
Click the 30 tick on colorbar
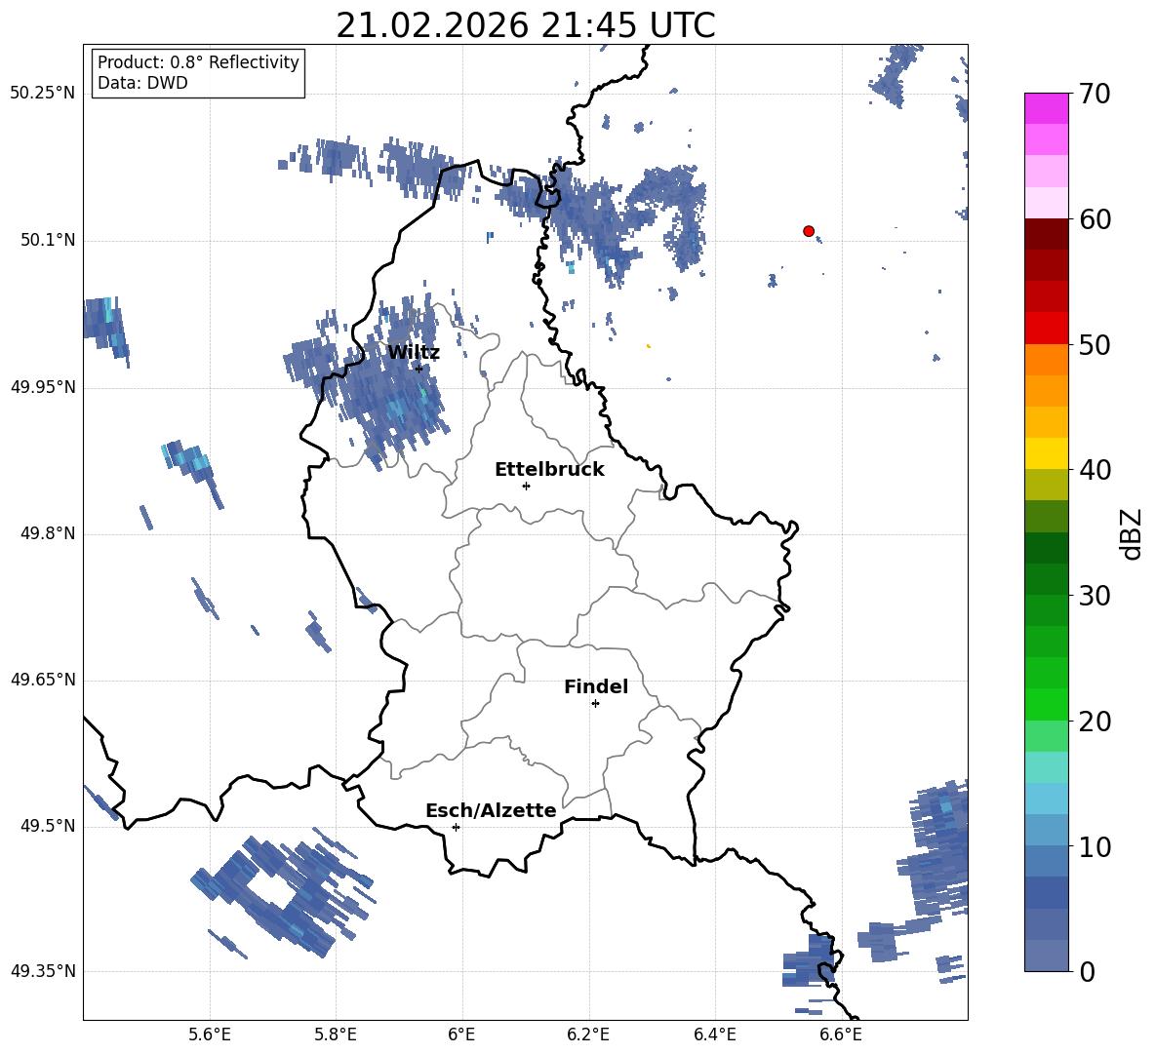click(x=1095, y=596)
